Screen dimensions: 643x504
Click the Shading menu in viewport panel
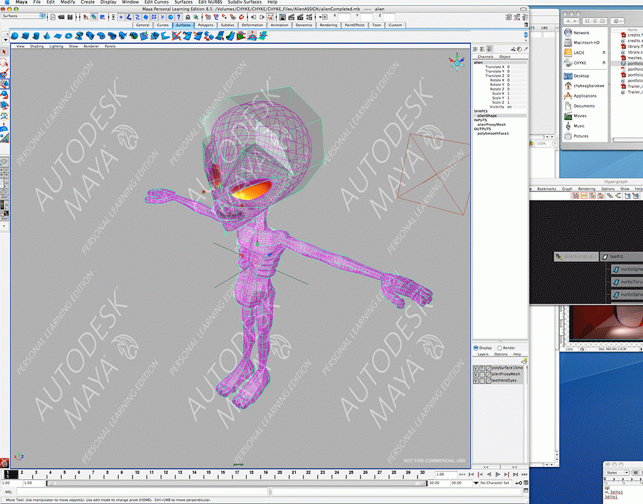pyautogui.click(x=37, y=46)
